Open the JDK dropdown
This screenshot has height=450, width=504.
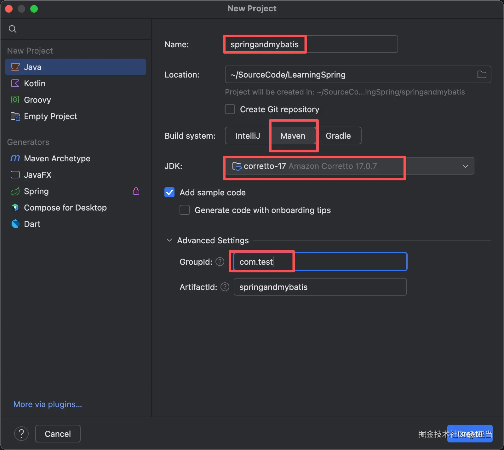(465, 166)
